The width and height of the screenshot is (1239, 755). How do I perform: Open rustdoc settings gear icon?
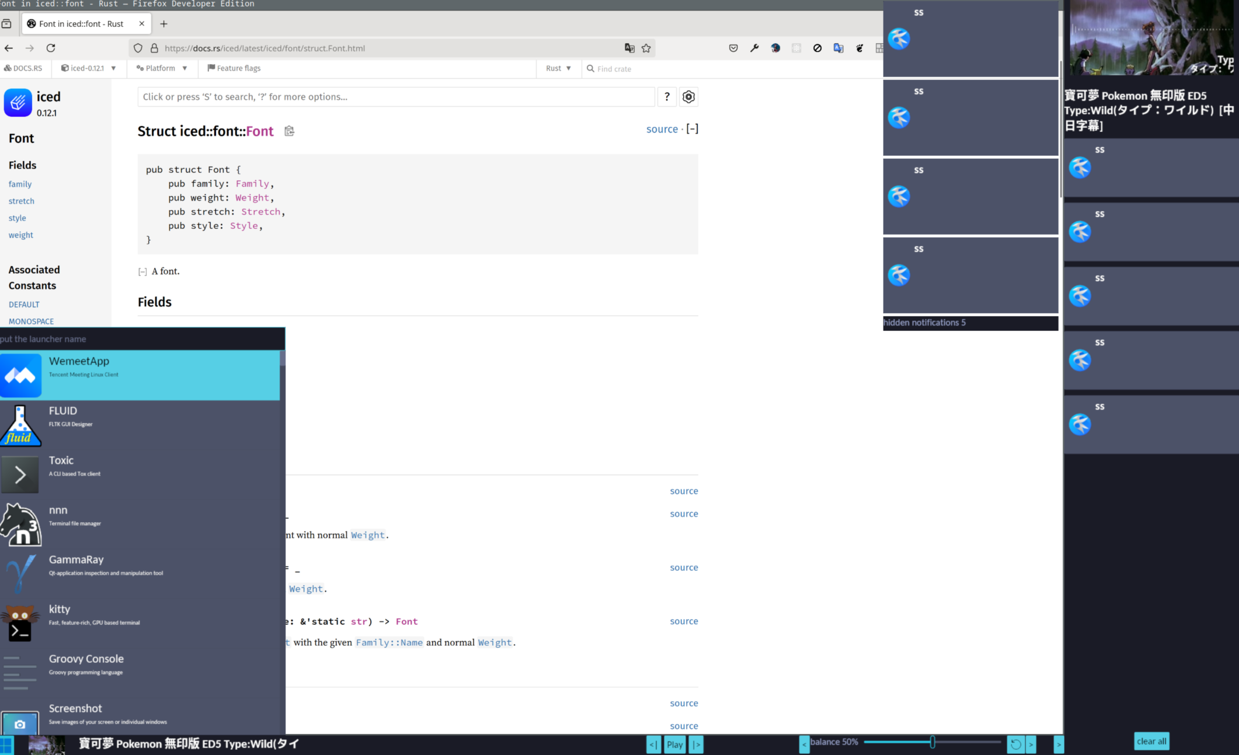[688, 97]
